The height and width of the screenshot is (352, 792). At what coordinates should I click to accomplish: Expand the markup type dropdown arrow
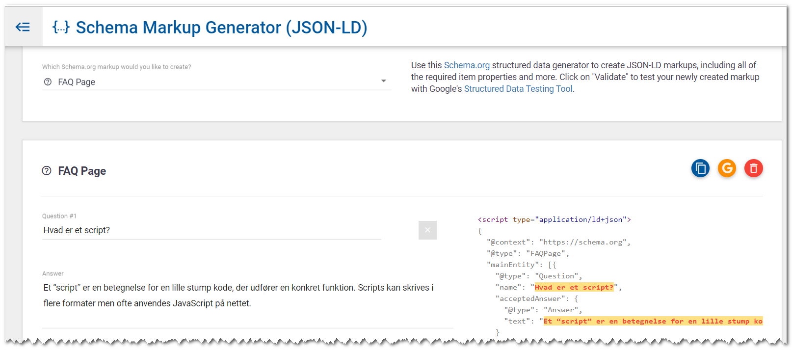(x=384, y=81)
